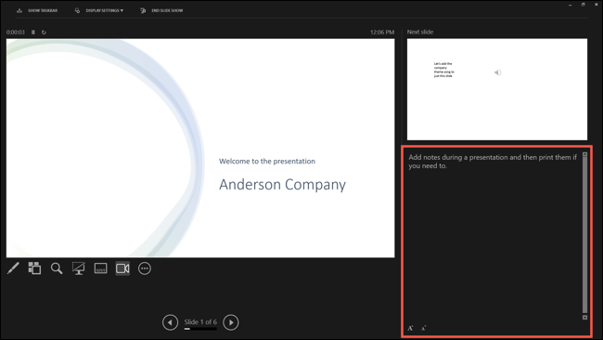Click notes scrollbar down arrow
Viewport: 603px width, 340px height.
click(x=585, y=318)
